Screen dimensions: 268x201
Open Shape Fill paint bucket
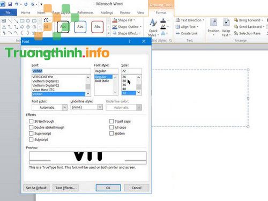click(x=124, y=20)
